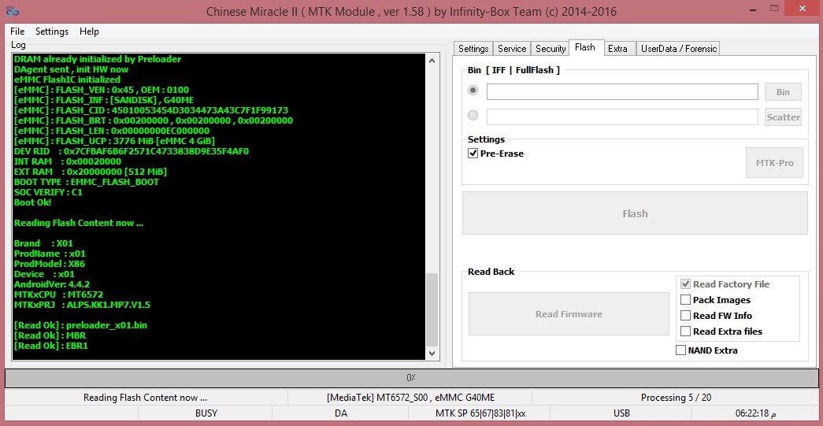Click the 06:22:18 clock in status bar
This screenshot has height=426, width=823.
pyautogui.click(x=756, y=413)
